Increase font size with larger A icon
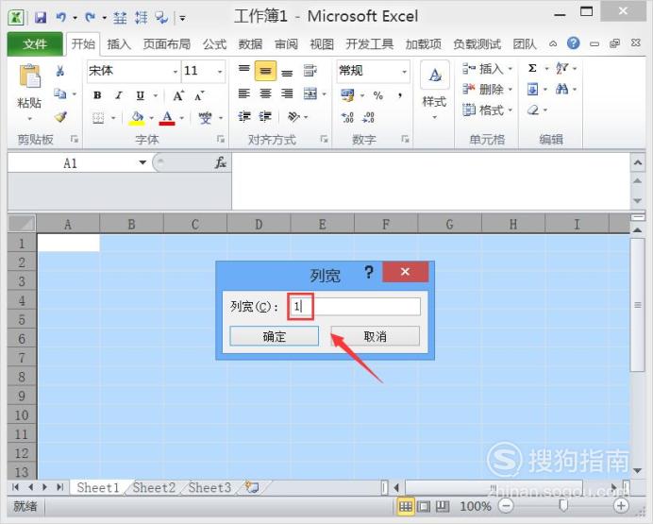This screenshot has height=524, width=653. pos(178,95)
